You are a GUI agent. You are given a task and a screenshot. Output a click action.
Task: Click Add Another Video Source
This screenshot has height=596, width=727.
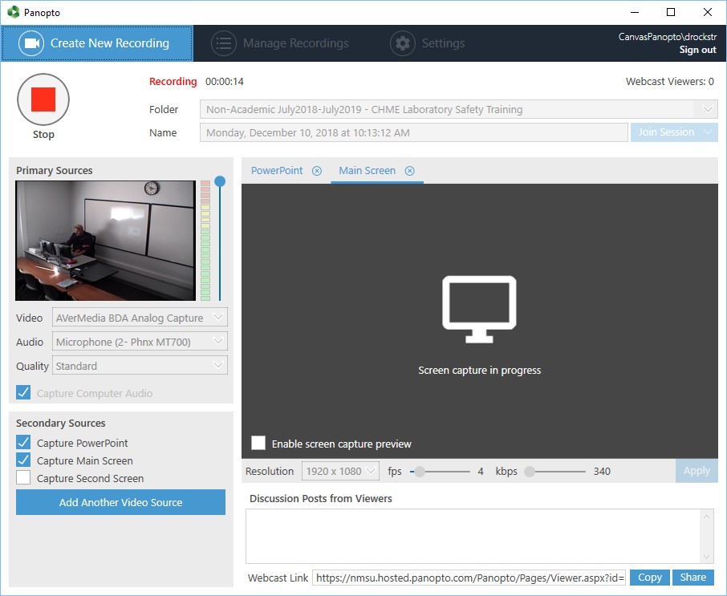(120, 502)
